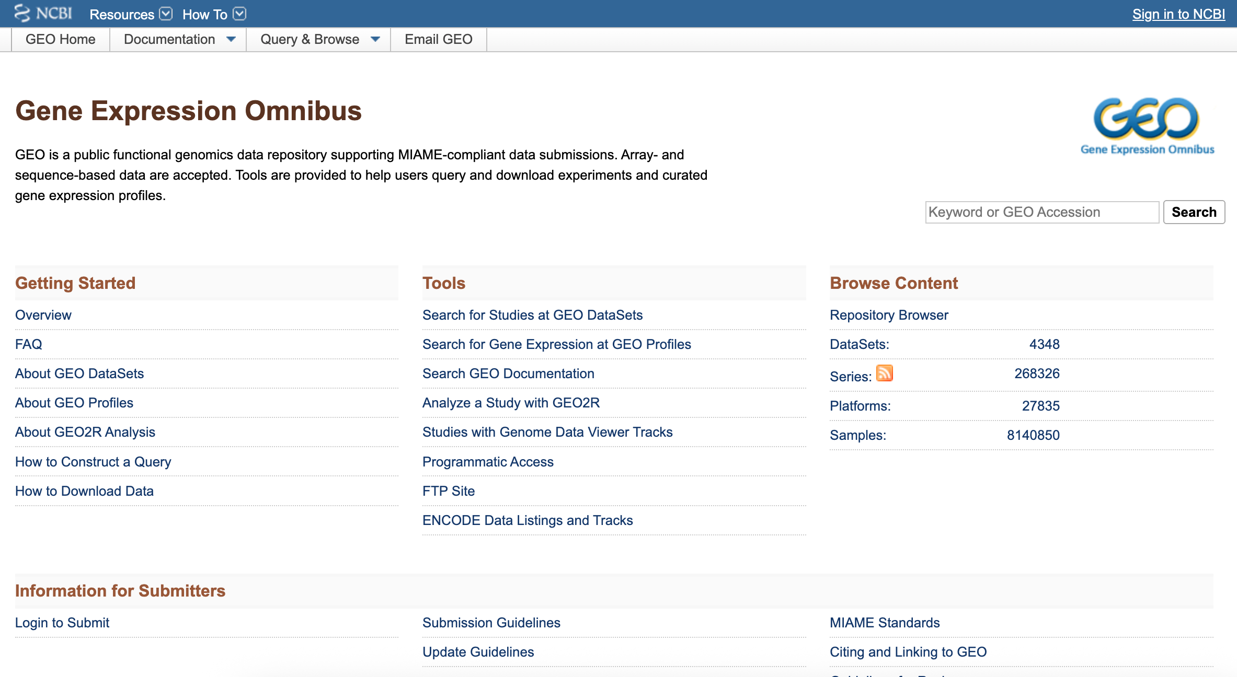Expand the How To dropdown
Image resolution: width=1237 pixels, height=677 pixels.
point(239,14)
